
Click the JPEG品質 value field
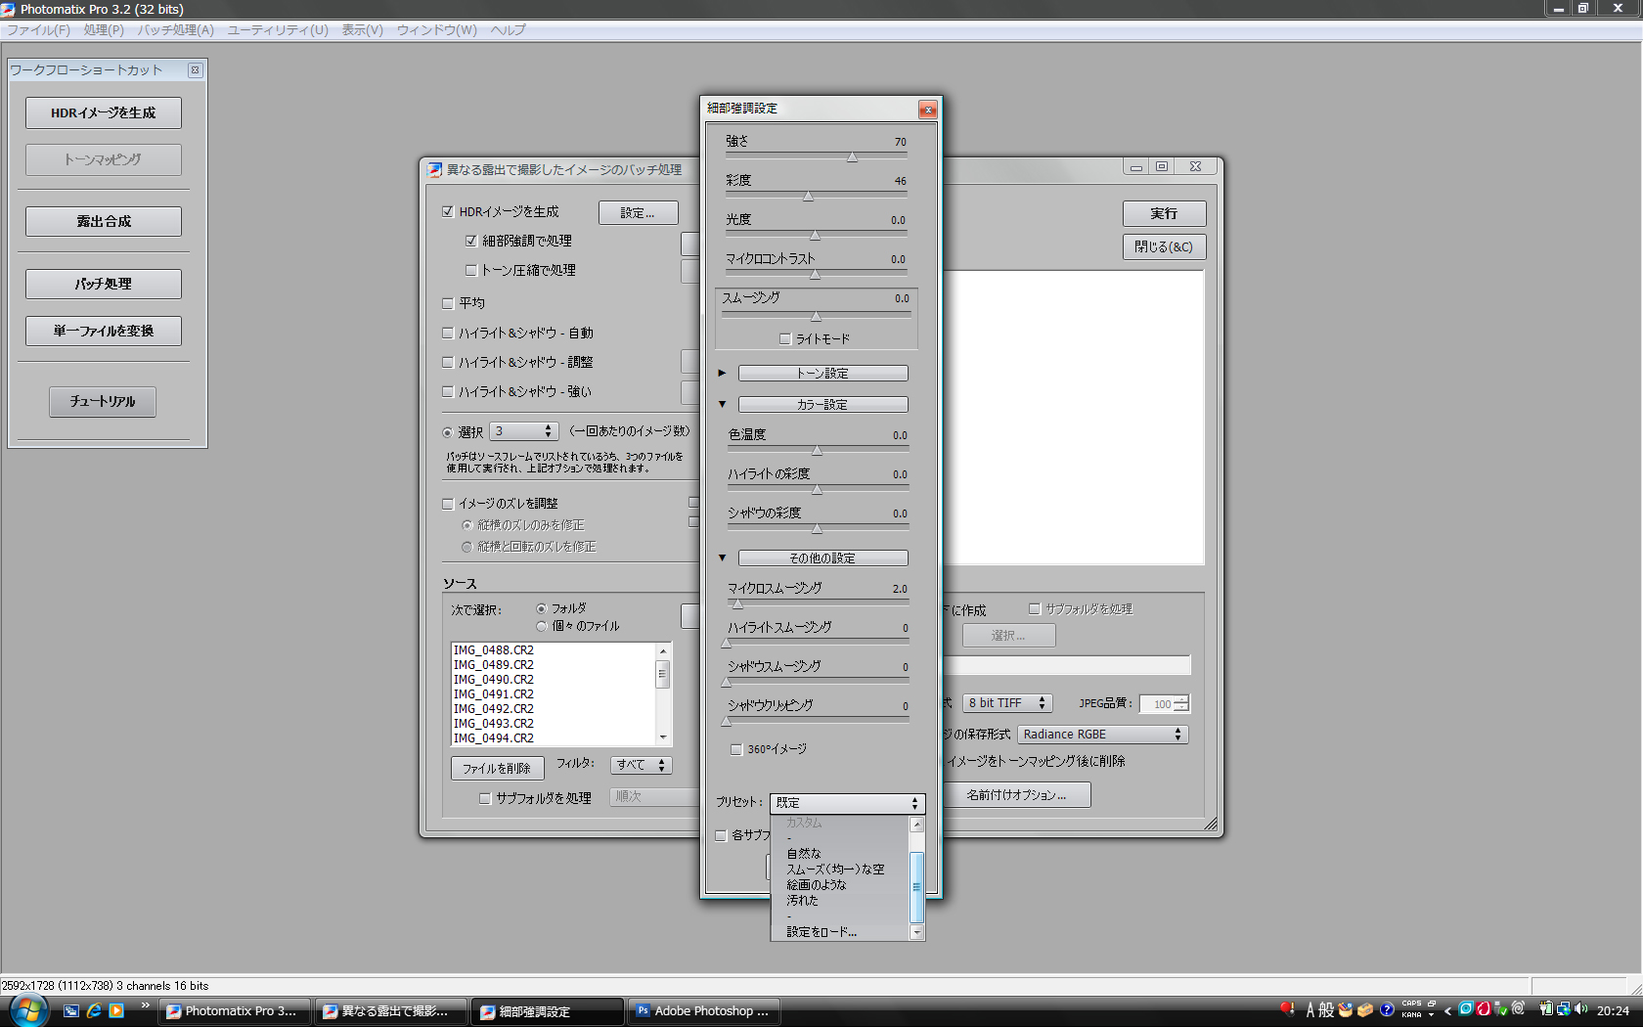(x=1158, y=703)
